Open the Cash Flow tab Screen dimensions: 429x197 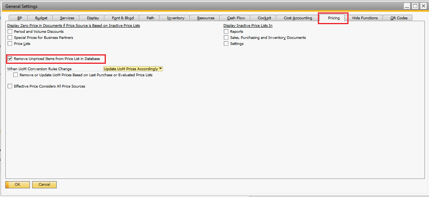point(236,18)
